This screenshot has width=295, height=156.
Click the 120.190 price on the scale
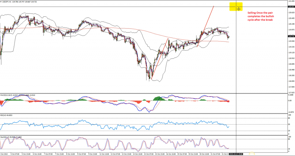click(x=291, y=24)
